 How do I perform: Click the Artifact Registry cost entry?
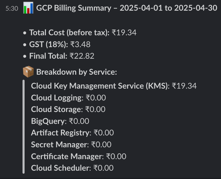(x=72, y=133)
